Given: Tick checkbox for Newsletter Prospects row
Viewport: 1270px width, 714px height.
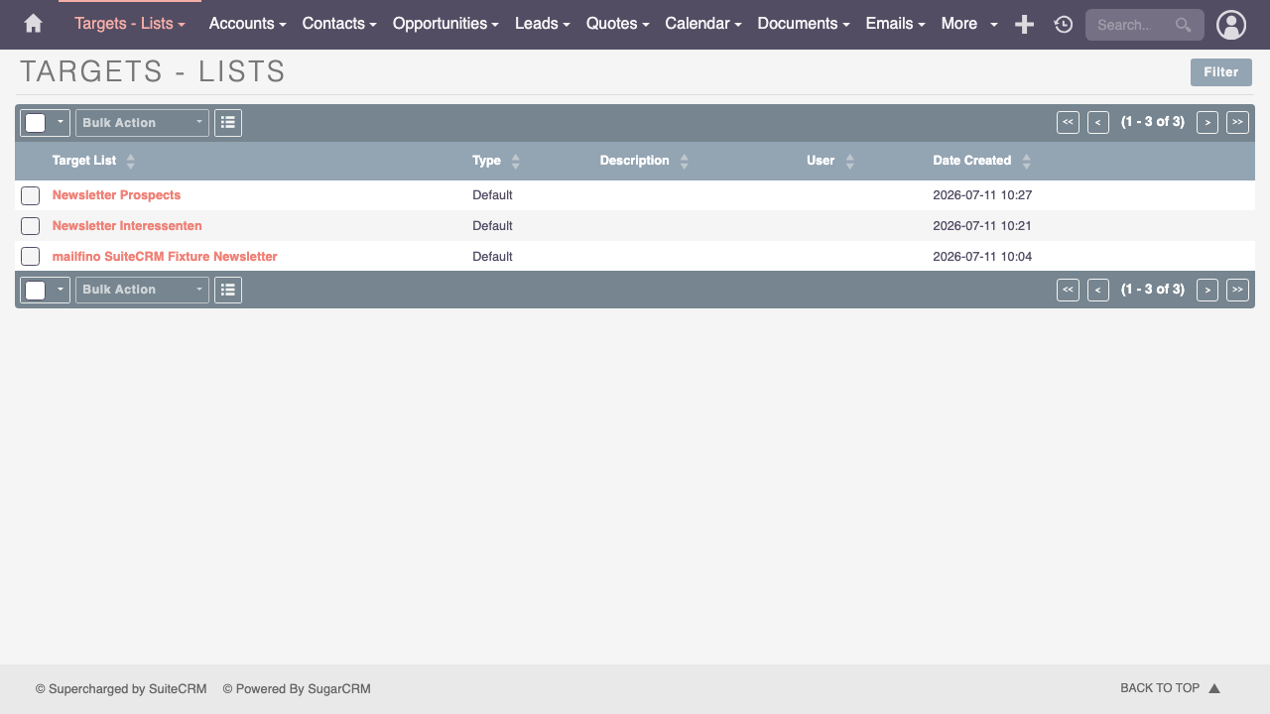Looking at the screenshot, I should [x=30, y=195].
